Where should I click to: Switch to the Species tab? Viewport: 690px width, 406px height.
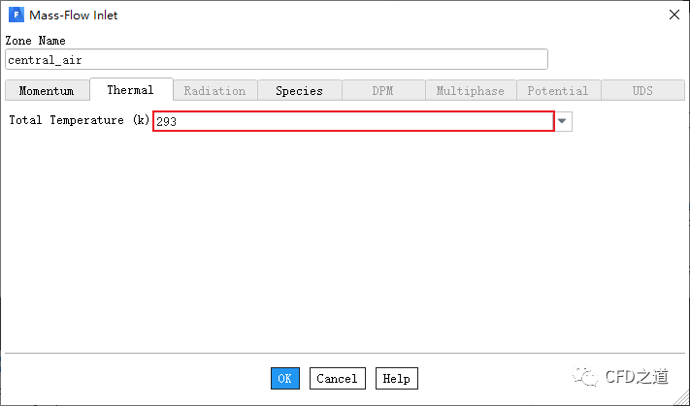click(299, 90)
